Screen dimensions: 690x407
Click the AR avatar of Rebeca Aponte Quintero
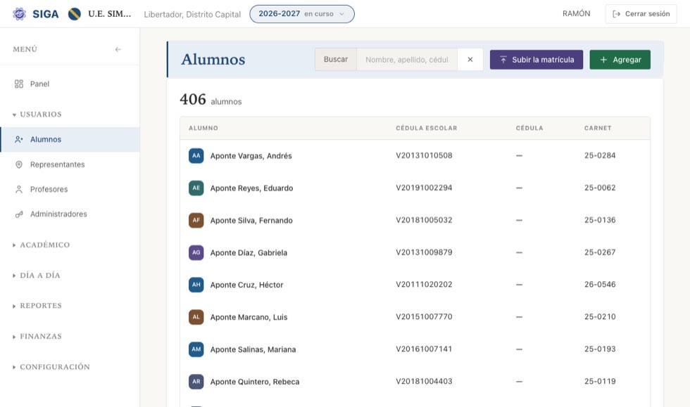[196, 382]
